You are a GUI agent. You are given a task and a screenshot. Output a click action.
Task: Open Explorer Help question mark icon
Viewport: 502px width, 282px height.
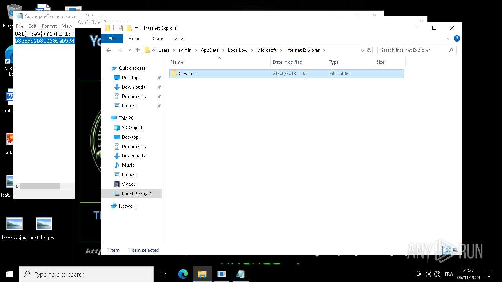457,39
